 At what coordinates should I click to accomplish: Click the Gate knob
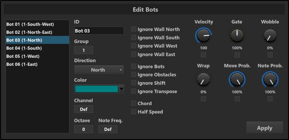pyautogui.click(x=237, y=35)
